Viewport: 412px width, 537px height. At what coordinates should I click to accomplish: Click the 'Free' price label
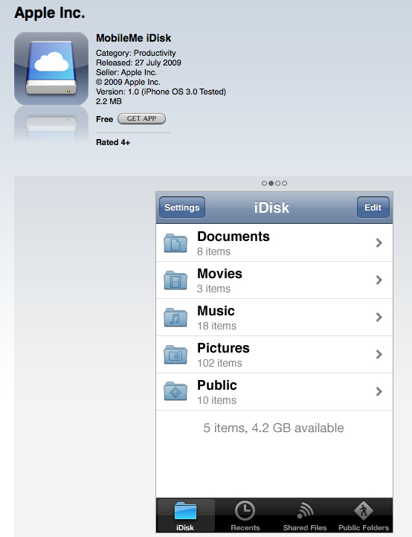(104, 119)
